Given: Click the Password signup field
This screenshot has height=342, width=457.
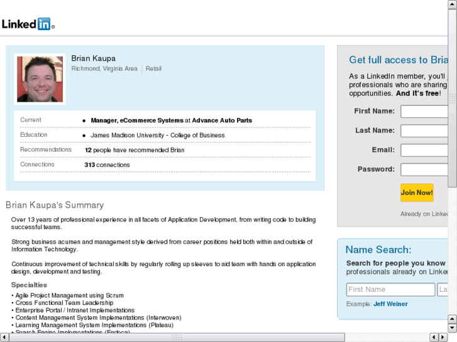Looking at the screenshot, I should pyautogui.click(x=424, y=169).
